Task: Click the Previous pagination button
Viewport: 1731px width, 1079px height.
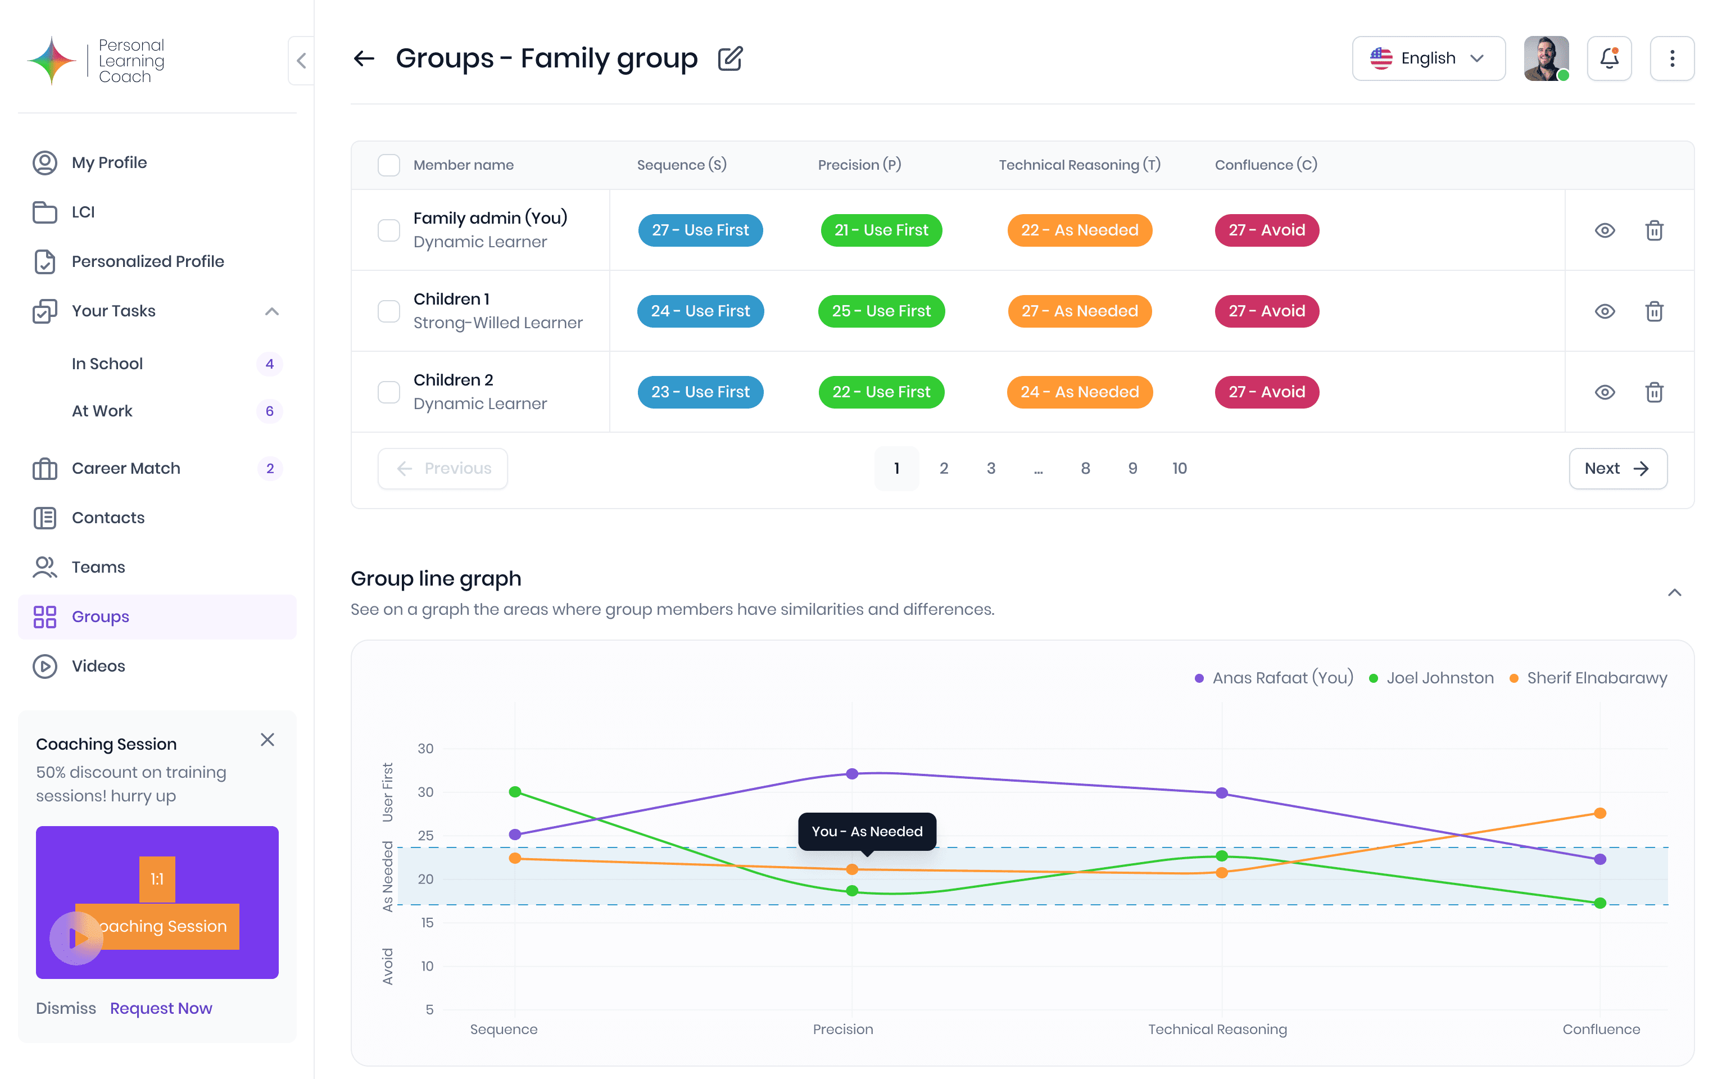Action: click(442, 469)
